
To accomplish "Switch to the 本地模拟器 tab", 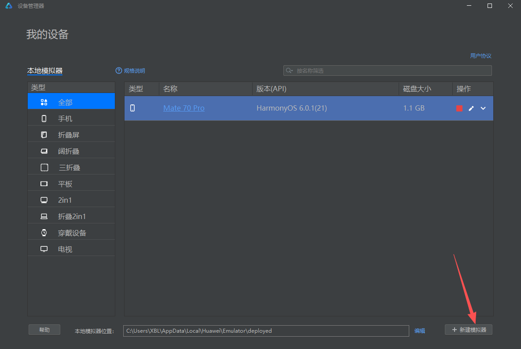I will point(45,71).
